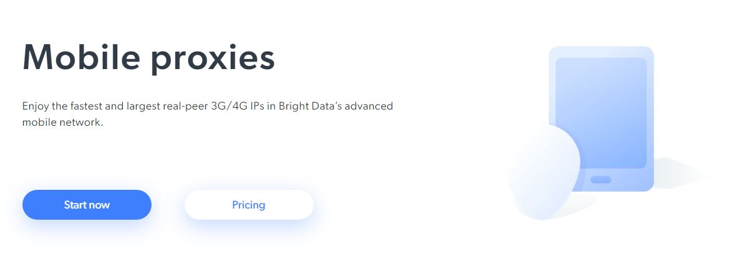The image size is (729, 267).
Task: Click the word "advanced" in the description
Action: 371,106
